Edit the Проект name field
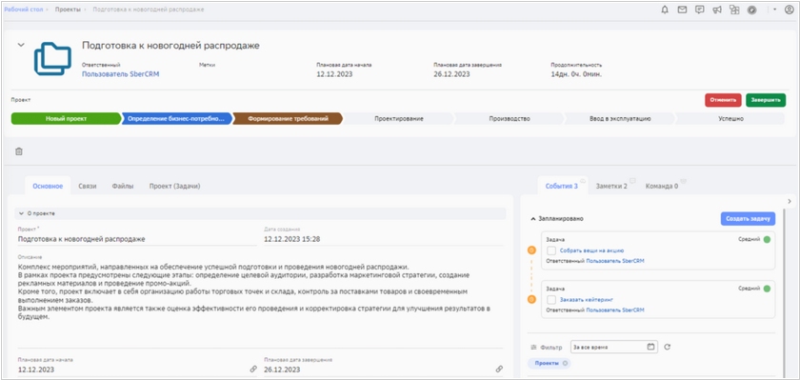Screen dimensions: 800x380 pyautogui.click(x=137, y=239)
